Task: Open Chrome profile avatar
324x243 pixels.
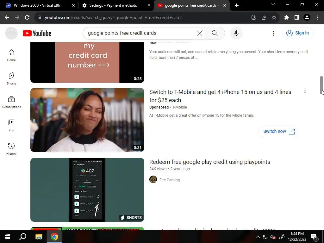Action: tap(307, 18)
